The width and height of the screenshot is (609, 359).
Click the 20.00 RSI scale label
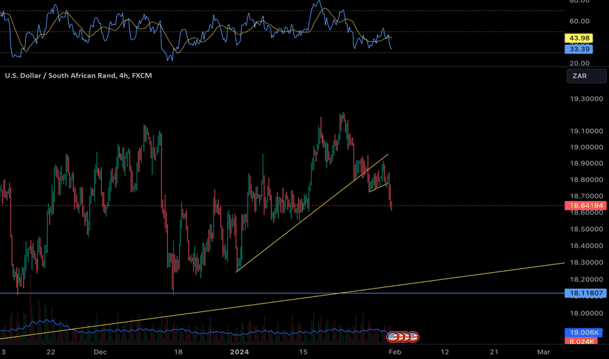579,63
